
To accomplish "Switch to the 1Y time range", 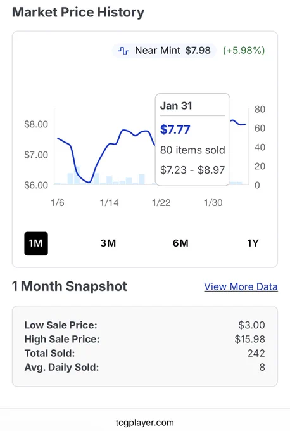I will [x=253, y=243].
